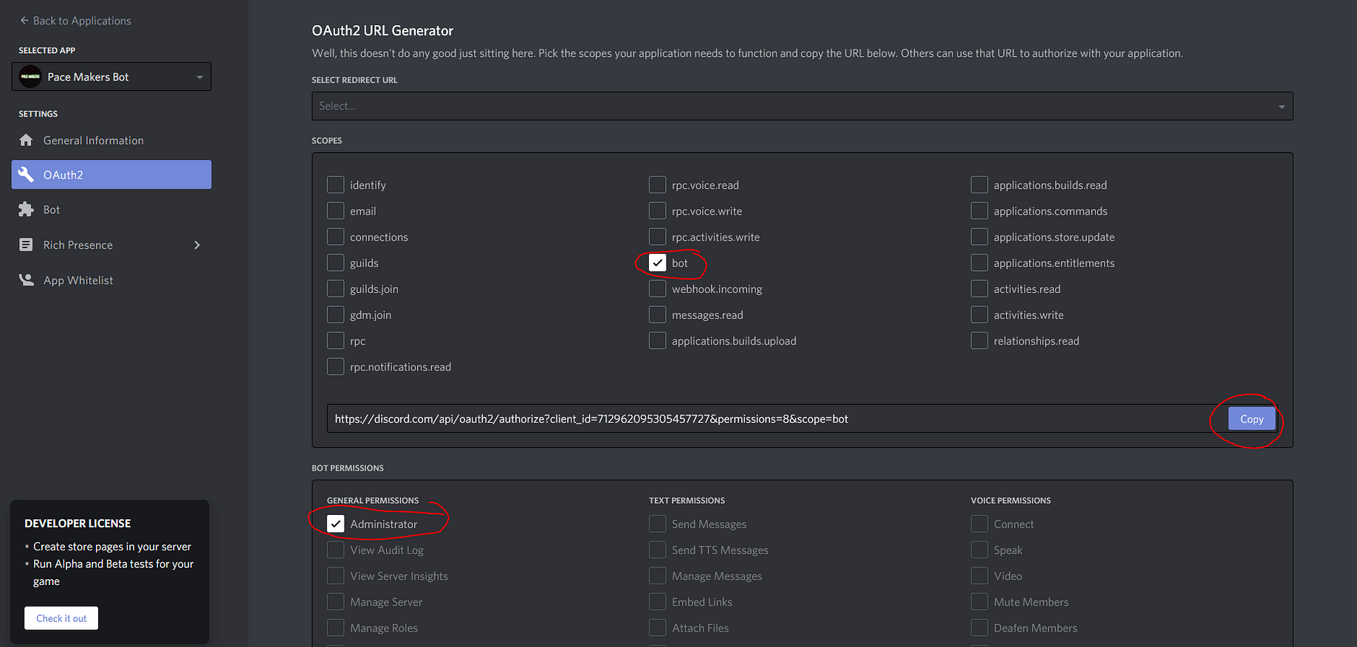Image resolution: width=1357 pixels, height=647 pixels.
Task: Enable the identify scope checkbox
Action: click(x=336, y=184)
